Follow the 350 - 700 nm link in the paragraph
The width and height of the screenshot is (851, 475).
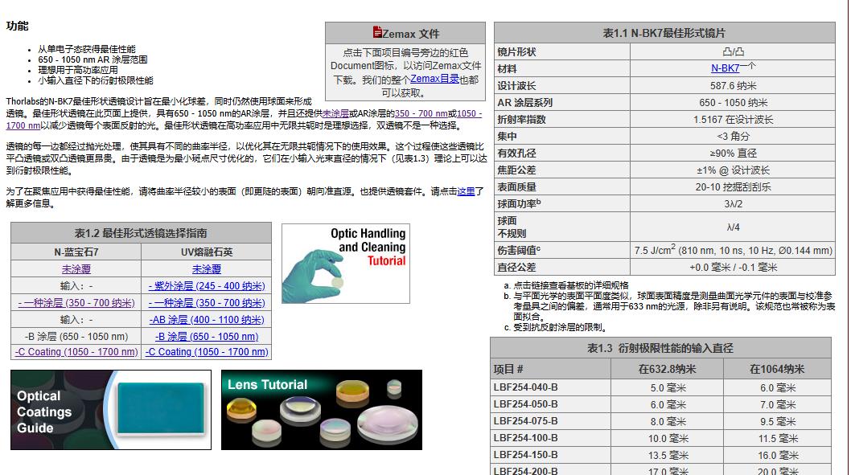tap(421, 113)
